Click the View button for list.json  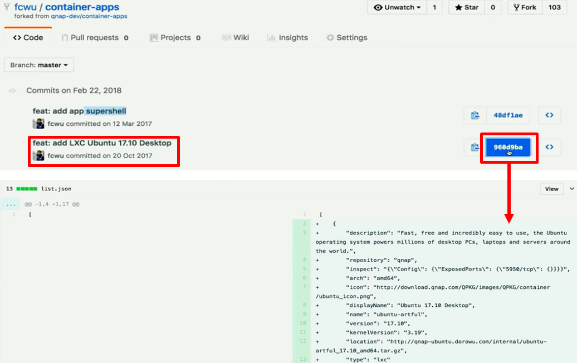551,189
